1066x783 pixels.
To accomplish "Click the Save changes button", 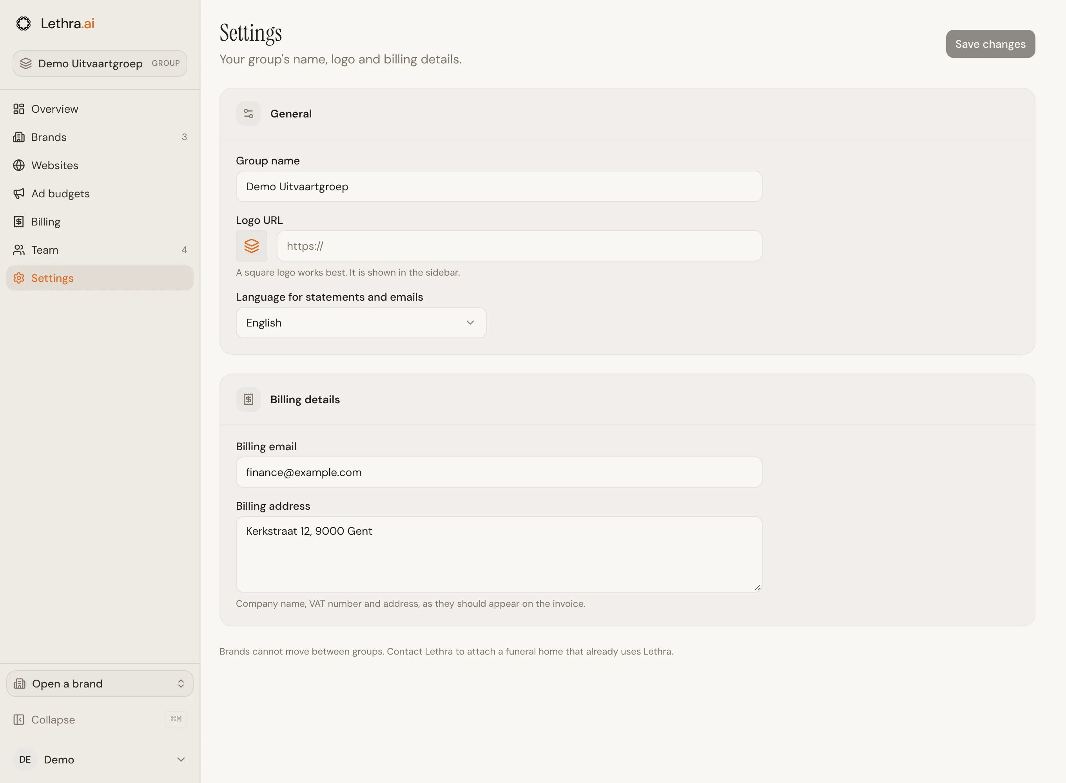I will [990, 44].
